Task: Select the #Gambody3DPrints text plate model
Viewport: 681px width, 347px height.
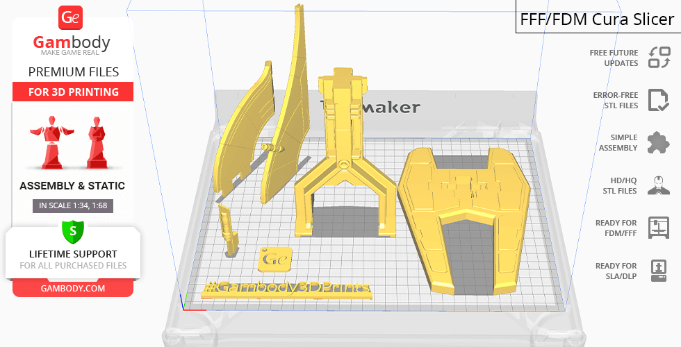Action: point(286,289)
